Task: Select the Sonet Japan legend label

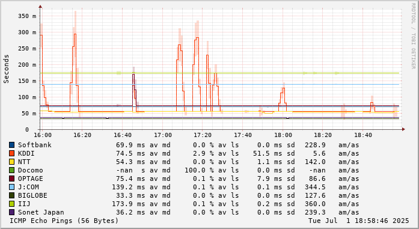Action: (41, 212)
